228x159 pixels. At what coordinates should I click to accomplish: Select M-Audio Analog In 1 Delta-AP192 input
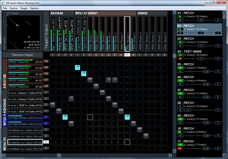(x=25, y=92)
